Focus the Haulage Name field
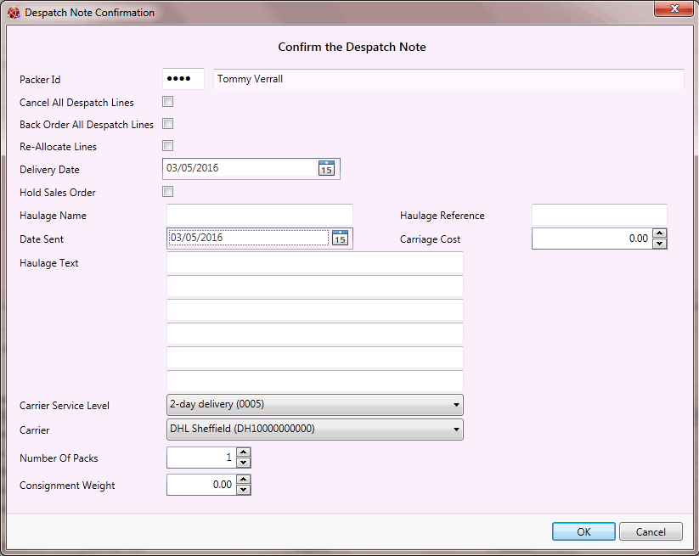The width and height of the screenshot is (699, 556). 259,215
